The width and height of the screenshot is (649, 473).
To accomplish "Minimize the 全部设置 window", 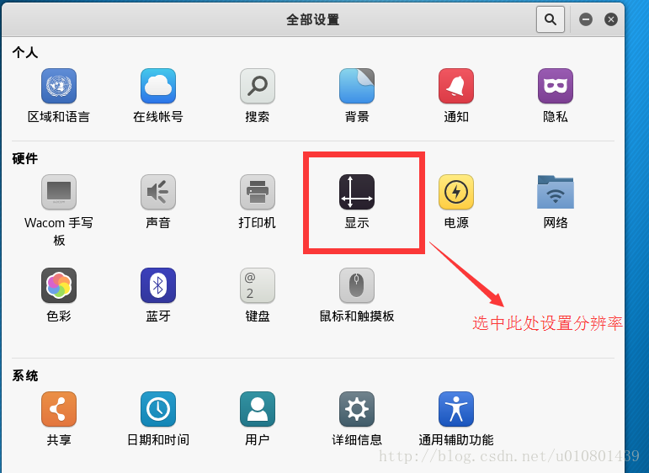I will pyautogui.click(x=586, y=19).
